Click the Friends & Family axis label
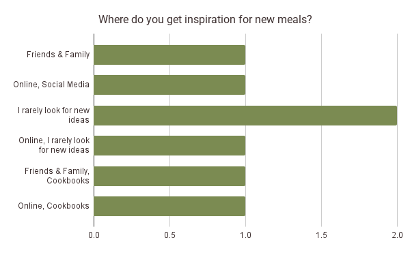 [58, 55]
